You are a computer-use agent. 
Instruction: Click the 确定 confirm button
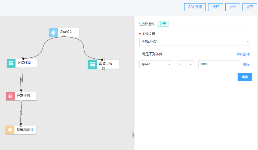[x=244, y=77]
